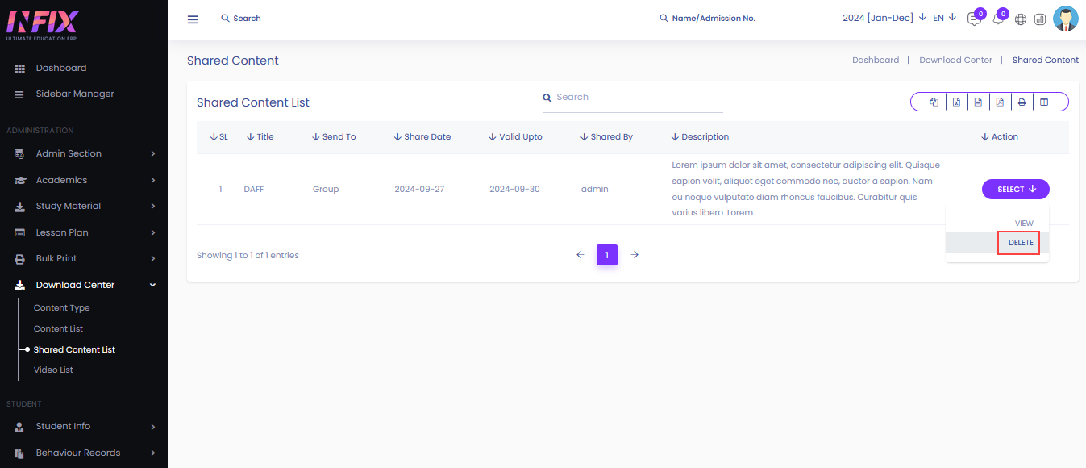1086x468 pixels.
Task: Open the reports chart icon
Action: click(1040, 19)
